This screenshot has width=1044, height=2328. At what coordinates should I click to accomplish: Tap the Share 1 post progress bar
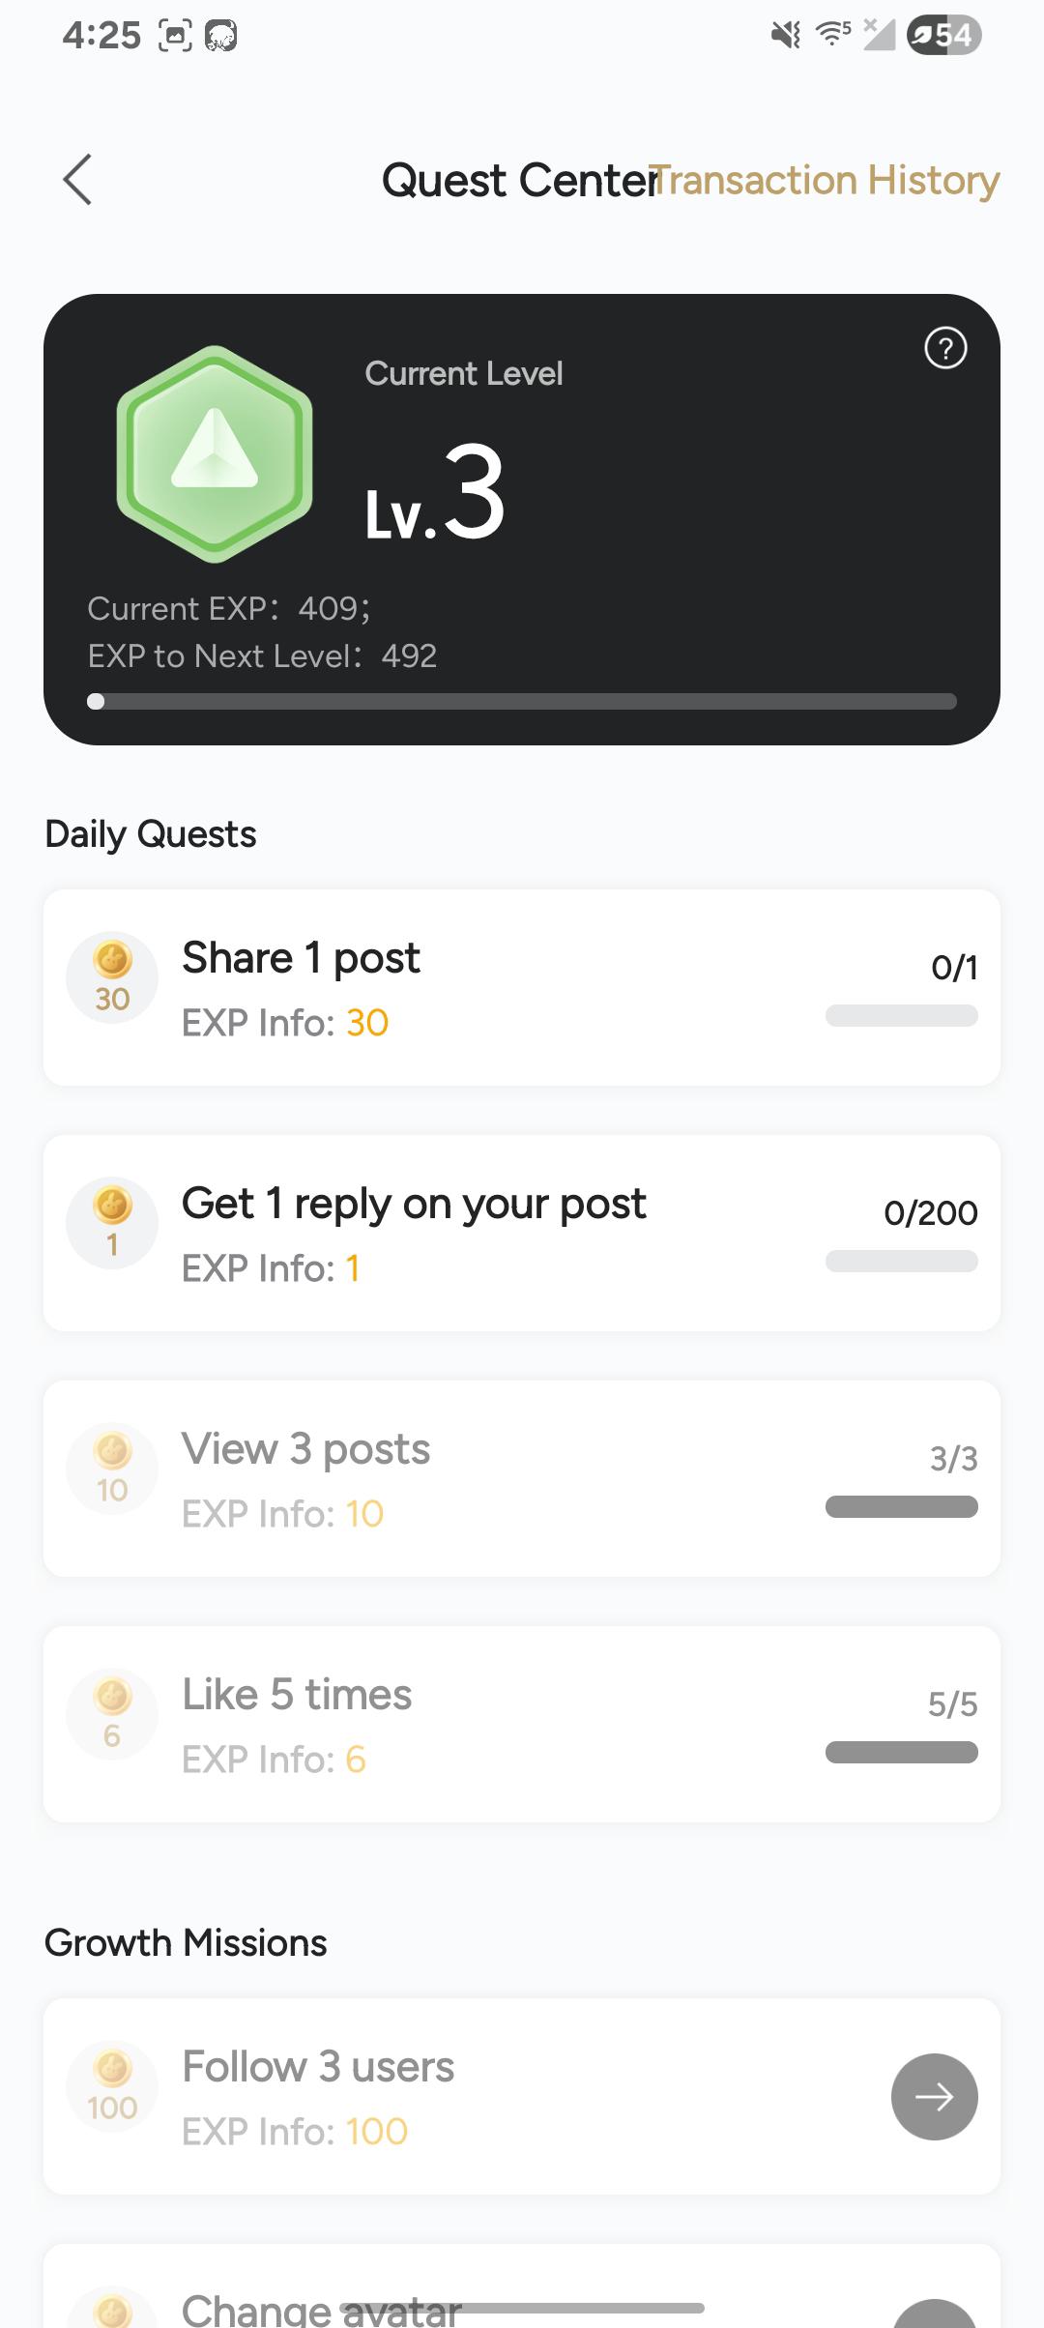[x=901, y=1015]
